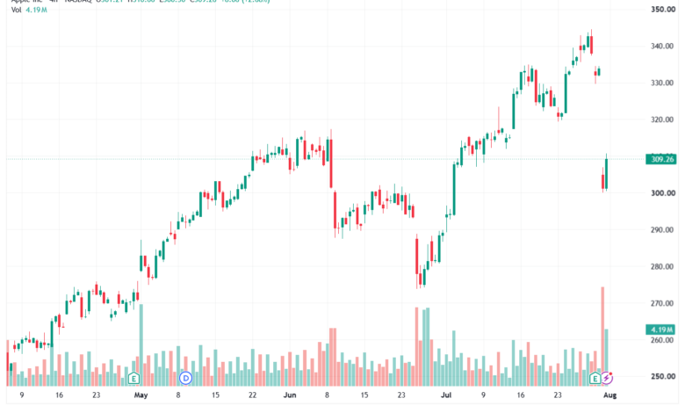Click the latest green candlestick at 309
This screenshot has height=413, width=685.
coord(606,173)
